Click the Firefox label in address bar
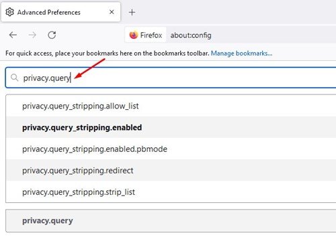The image size is (336, 241). (151, 35)
